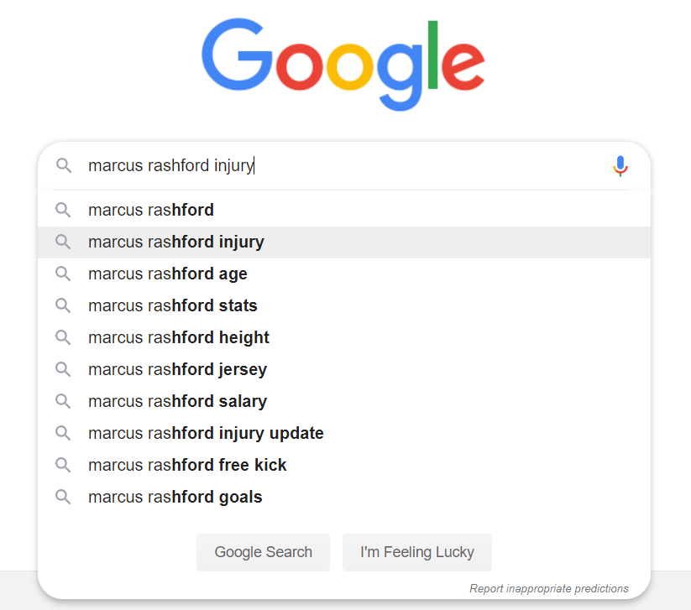Click magnifier icon beside 'marcus rashford age'
This screenshot has width=691, height=610.
63,274
